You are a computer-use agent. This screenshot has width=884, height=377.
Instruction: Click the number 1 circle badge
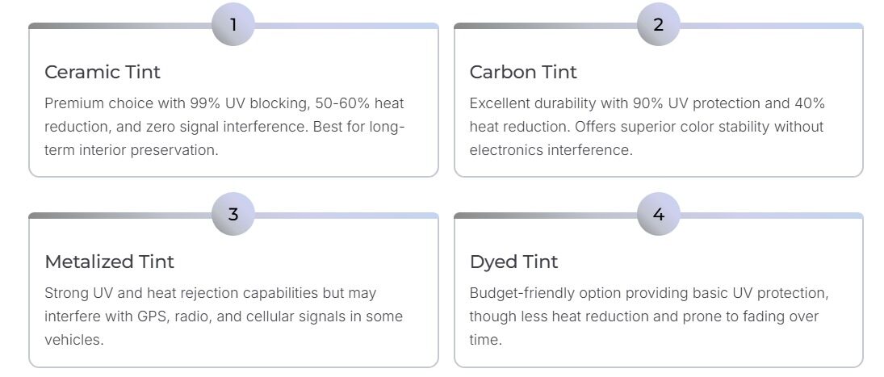coord(233,25)
